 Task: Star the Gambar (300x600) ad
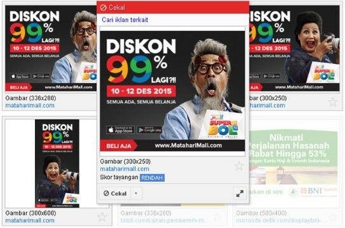click(102, 217)
